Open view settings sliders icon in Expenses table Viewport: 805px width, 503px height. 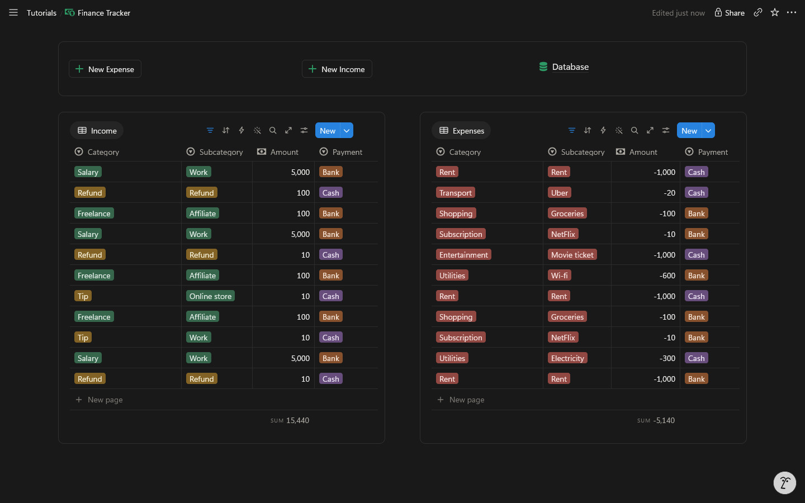tap(666, 130)
